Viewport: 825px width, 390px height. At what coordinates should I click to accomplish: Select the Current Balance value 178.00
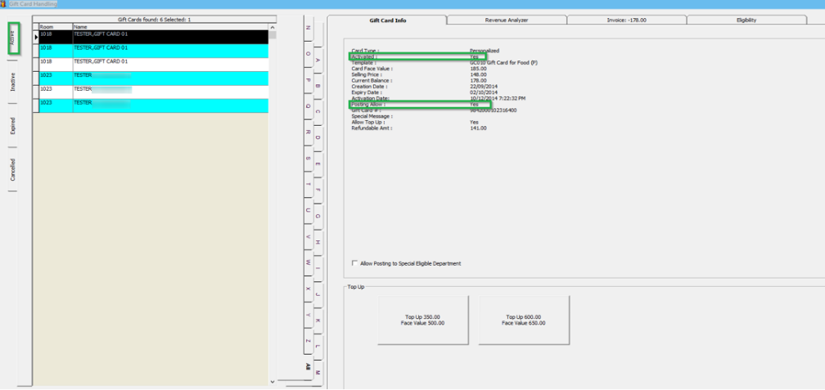point(478,80)
